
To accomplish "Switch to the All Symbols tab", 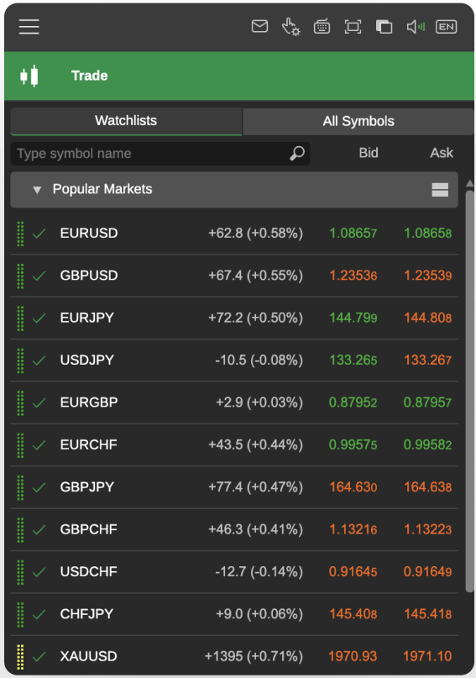I will click(x=358, y=121).
